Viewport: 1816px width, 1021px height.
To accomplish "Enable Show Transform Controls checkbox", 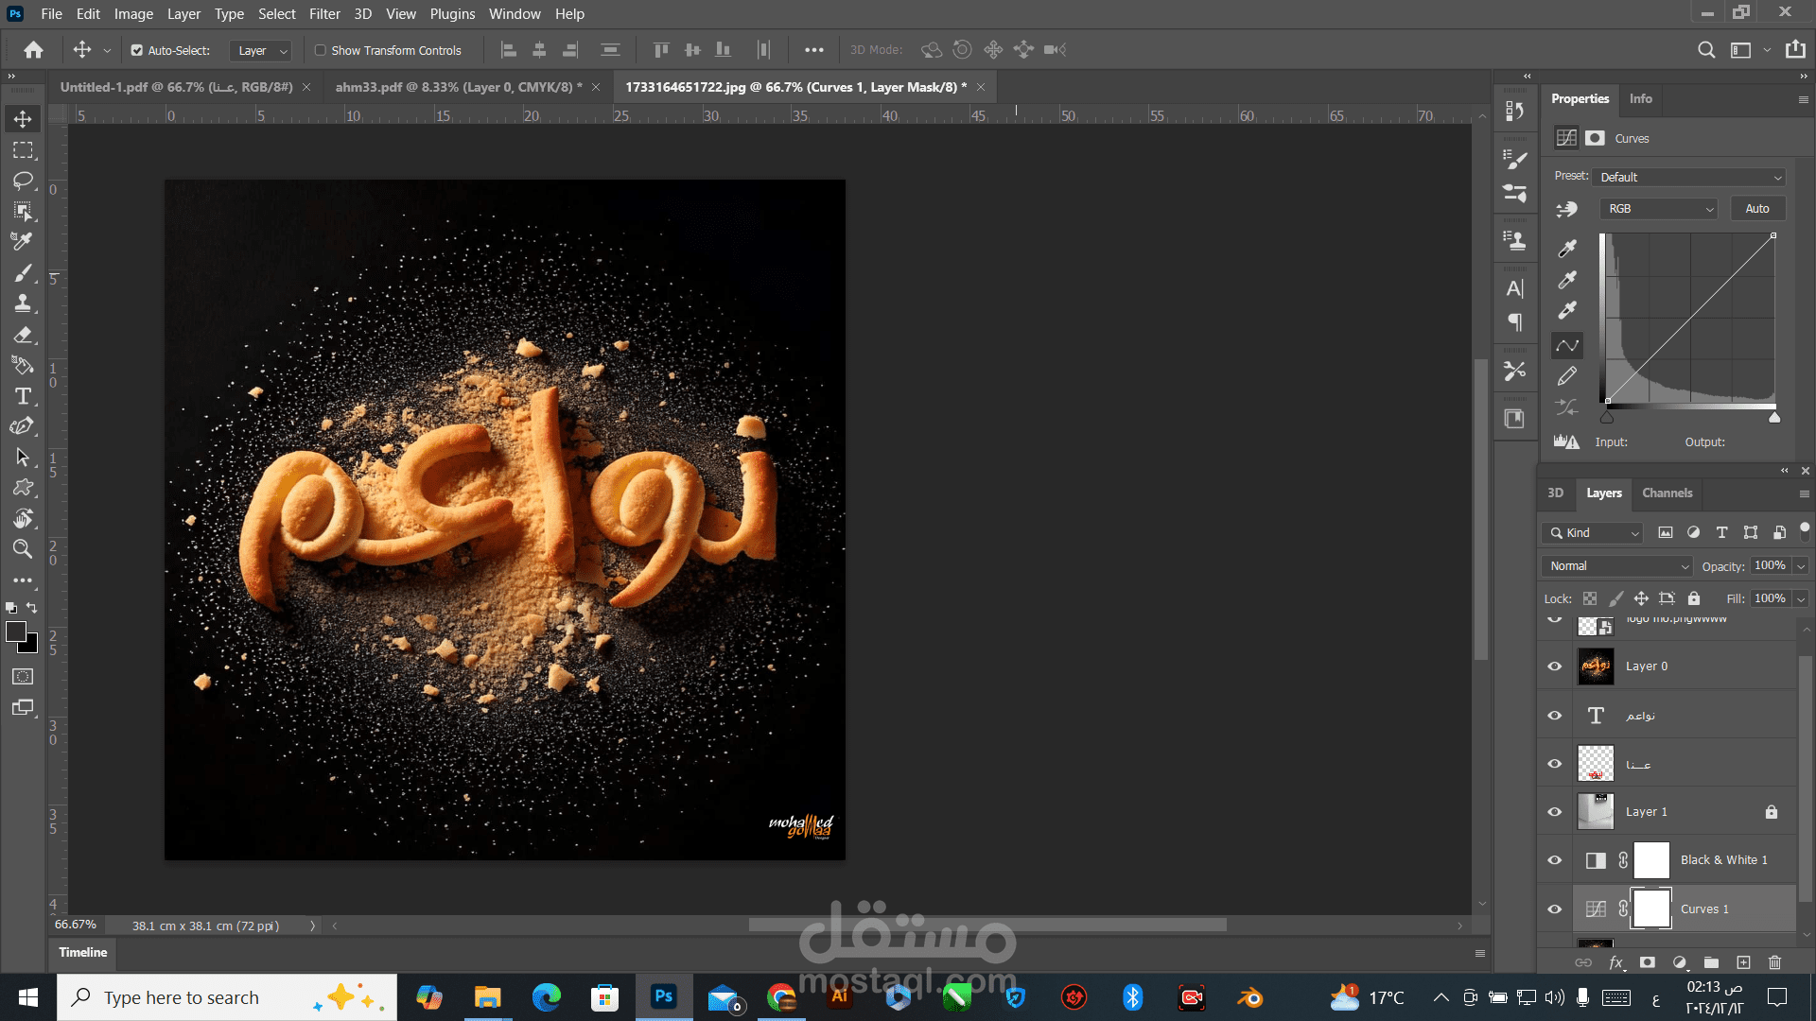I will click(321, 50).
